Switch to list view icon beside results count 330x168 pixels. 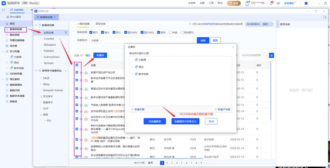point(266,55)
